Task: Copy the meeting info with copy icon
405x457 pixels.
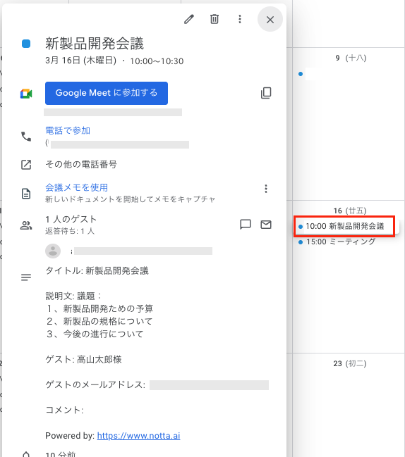Action: (x=266, y=93)
